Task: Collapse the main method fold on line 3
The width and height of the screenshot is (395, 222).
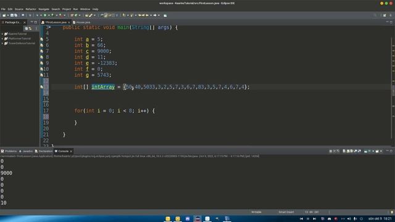Action: coord(50,27)
